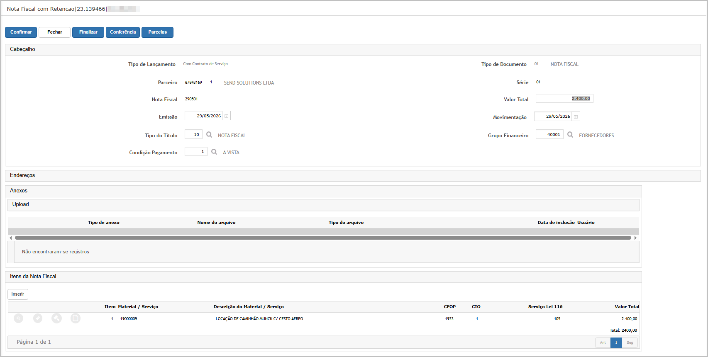Click partner name SEND SOLUTIONS LTDA

click(249, 83)
